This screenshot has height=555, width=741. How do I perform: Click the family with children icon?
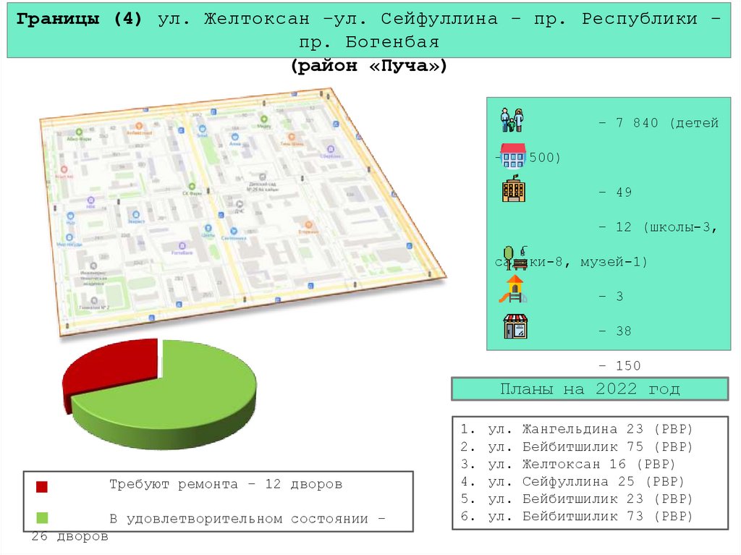tap(512, 120)
